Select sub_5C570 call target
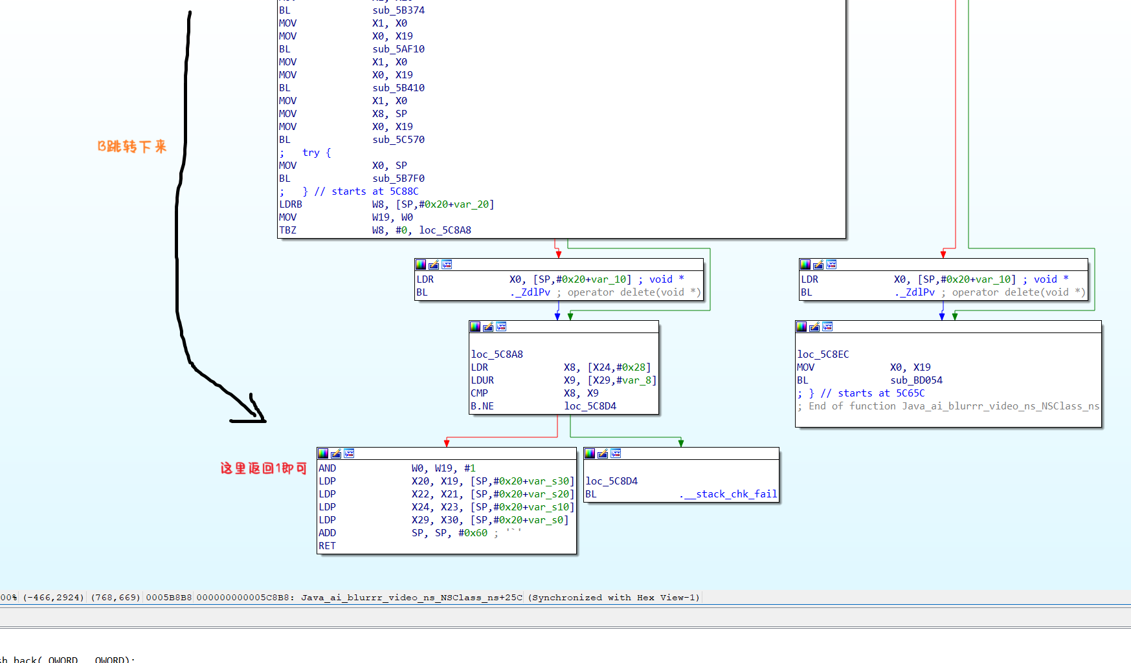The image size is (1131, 663). tap(398, 140)
